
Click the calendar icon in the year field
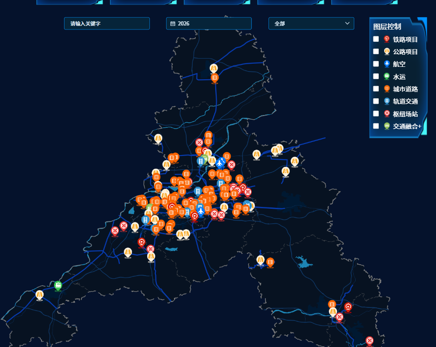(173, 24)
